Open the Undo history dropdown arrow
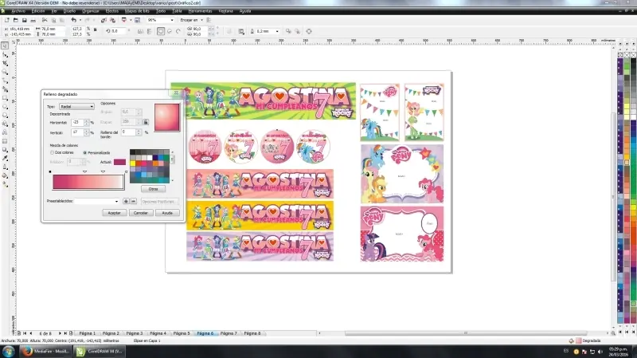Image resolution: width=637 pixels, height=358 pixels. pos(80,20)
